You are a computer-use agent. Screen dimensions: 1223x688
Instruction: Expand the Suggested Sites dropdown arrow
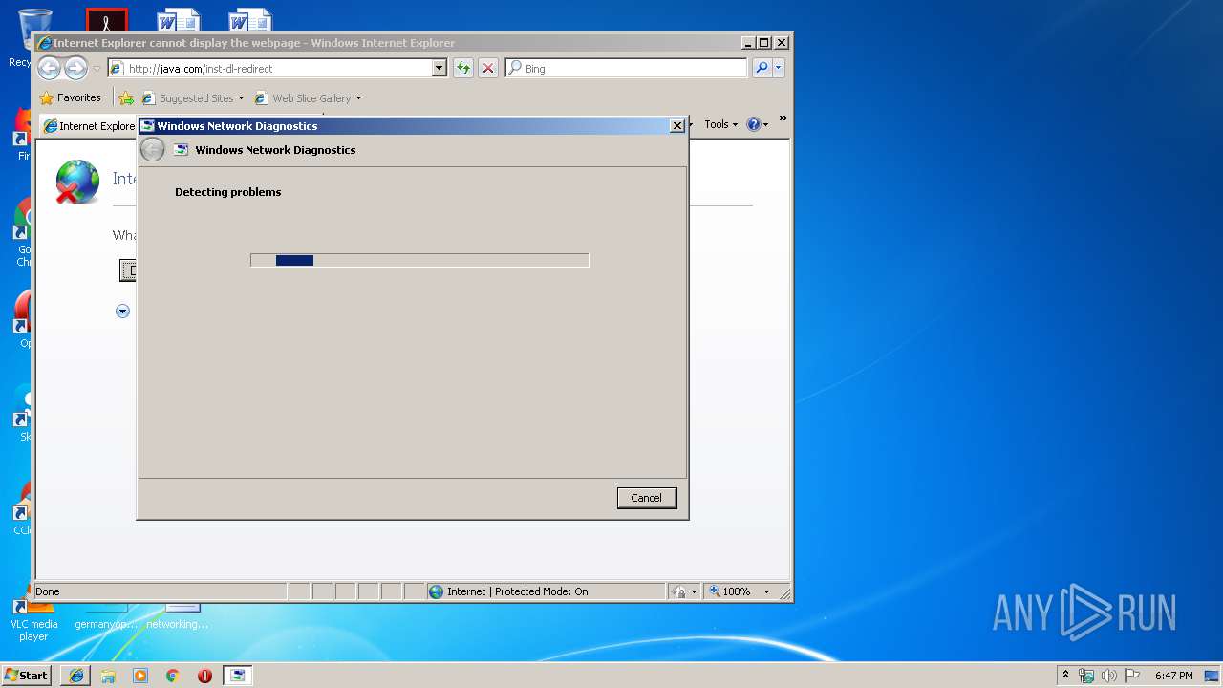coord(241,98)
